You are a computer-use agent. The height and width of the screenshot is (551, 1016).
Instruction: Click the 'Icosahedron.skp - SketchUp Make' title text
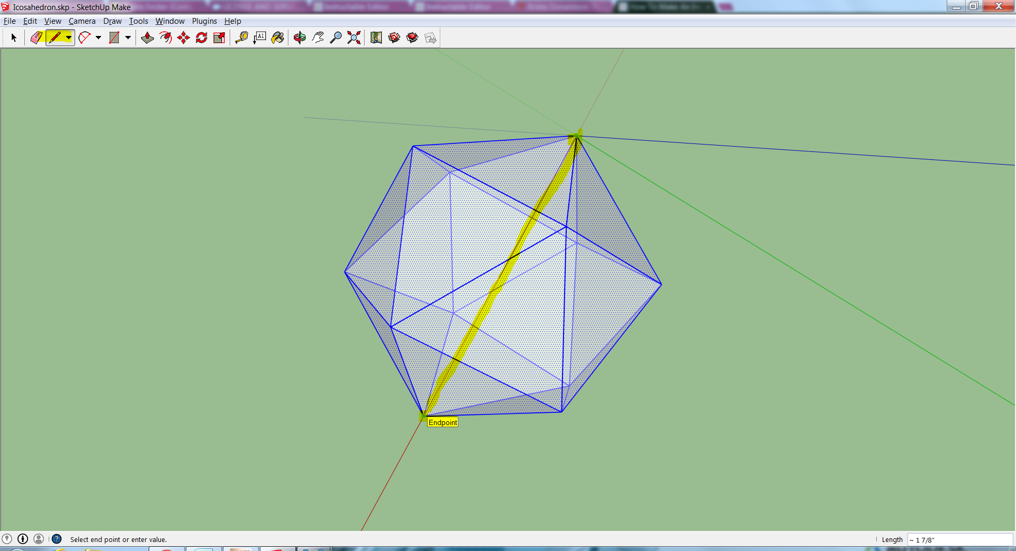[72, 7]
